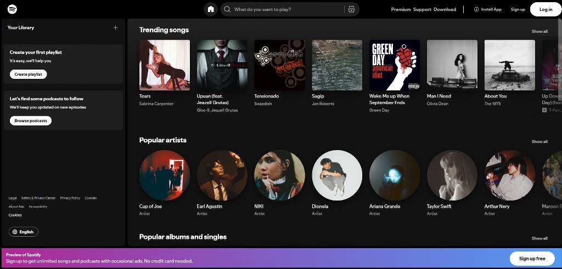The width and height of the screenshot is (562, 269).
Task: Click the Privacy Policy footer link
Action: (70, 198)
